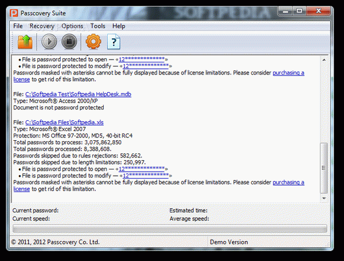The image size is (344, 261).
Task: Stop recovery with the stop button
Action: point(69,41)
